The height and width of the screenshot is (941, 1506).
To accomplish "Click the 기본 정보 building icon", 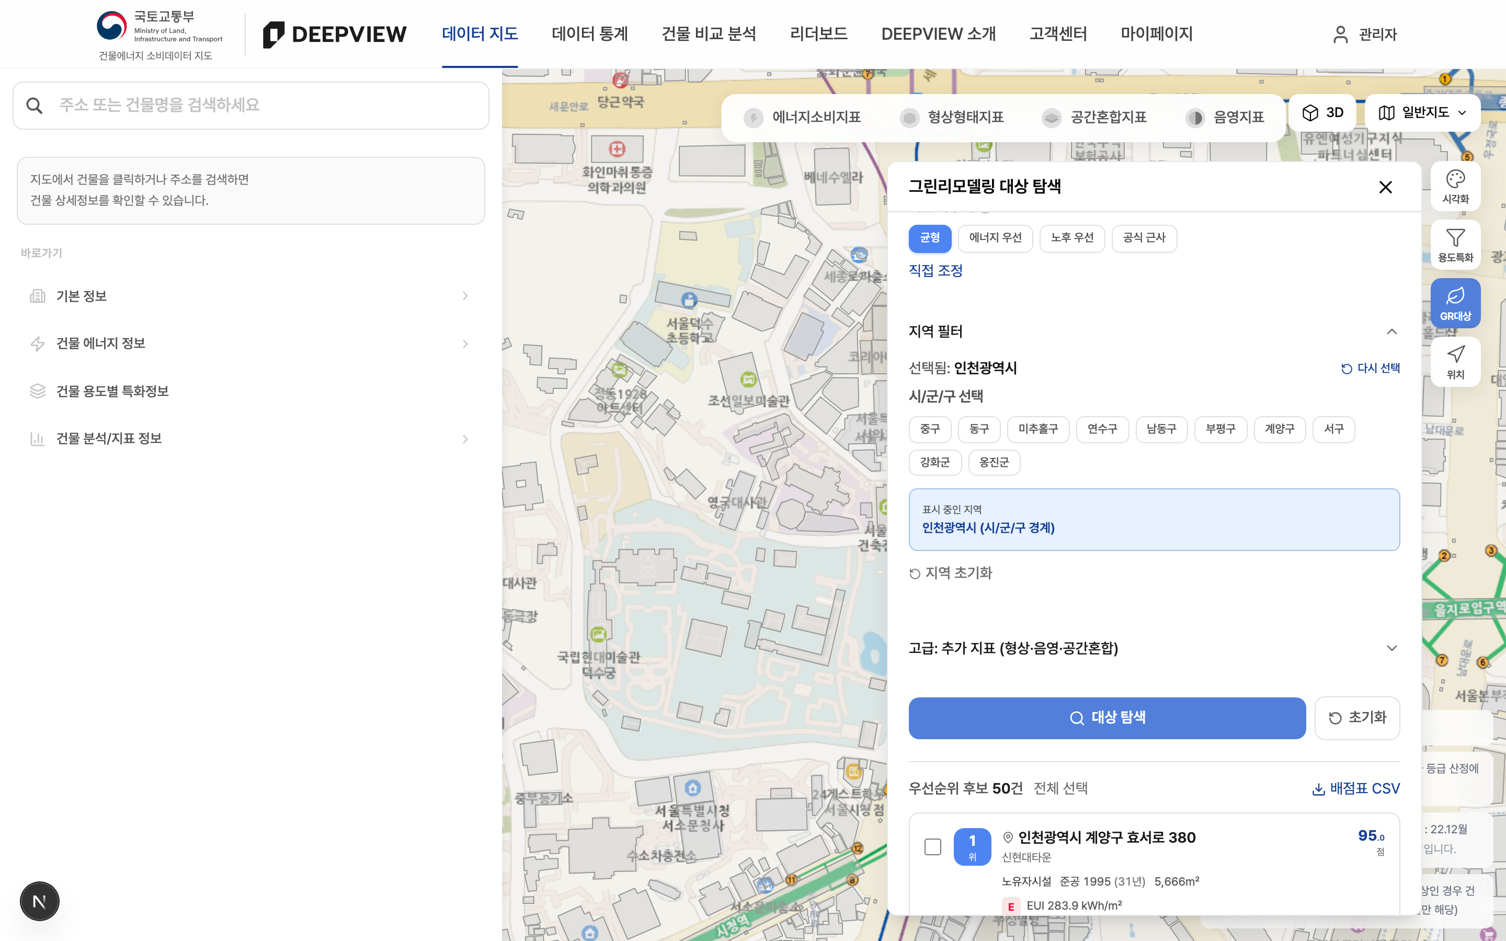I will click(37, 296).
